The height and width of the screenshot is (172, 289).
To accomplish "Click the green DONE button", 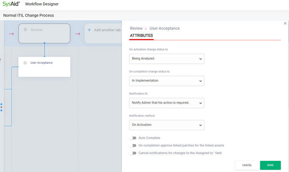I will tap(270, 165).
